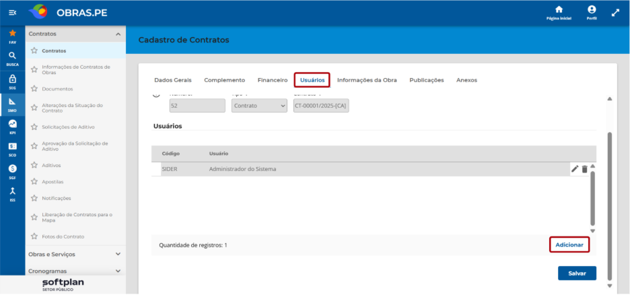Switch to Informações da Obra tab
Screen dimensions: 630x295
(367, 80)
